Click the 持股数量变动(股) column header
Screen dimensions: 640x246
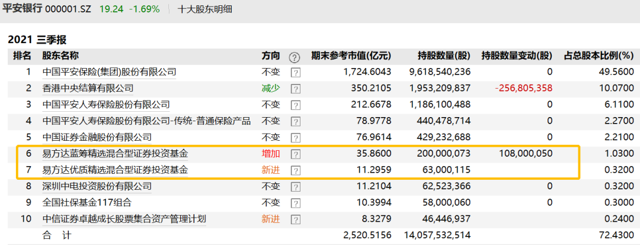click(x=517, y=56)
